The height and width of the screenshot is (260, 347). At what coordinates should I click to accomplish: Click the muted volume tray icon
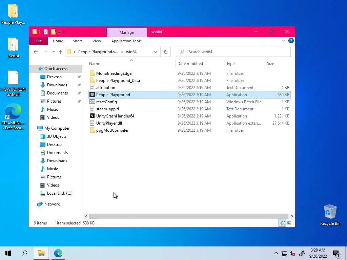pos(292,253)
